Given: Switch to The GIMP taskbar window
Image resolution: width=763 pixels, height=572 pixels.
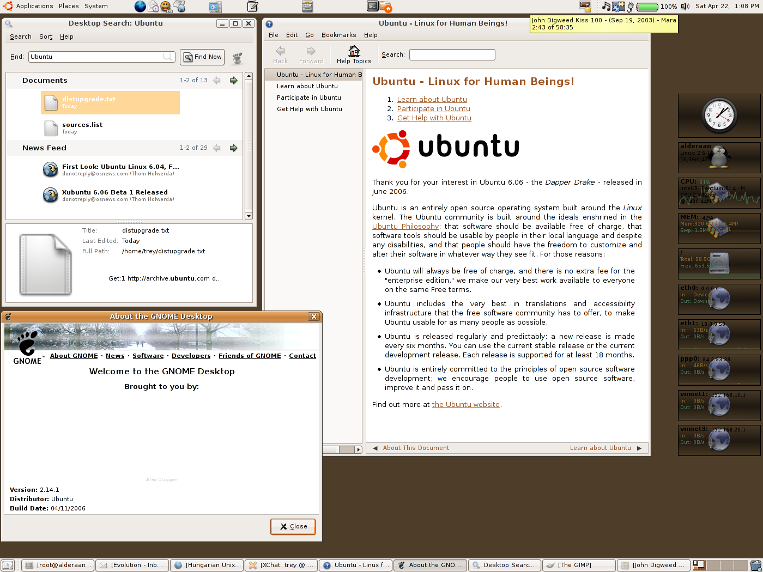Looking at the screenshot, I should coord(579,565).
